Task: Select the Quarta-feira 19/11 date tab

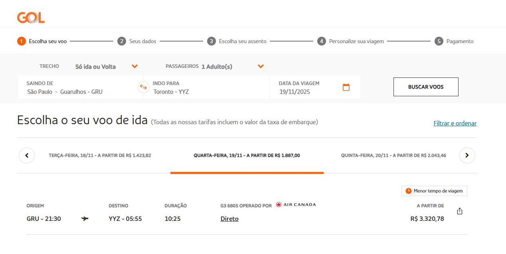Action: pyautogui.click(x=247, y=155)
